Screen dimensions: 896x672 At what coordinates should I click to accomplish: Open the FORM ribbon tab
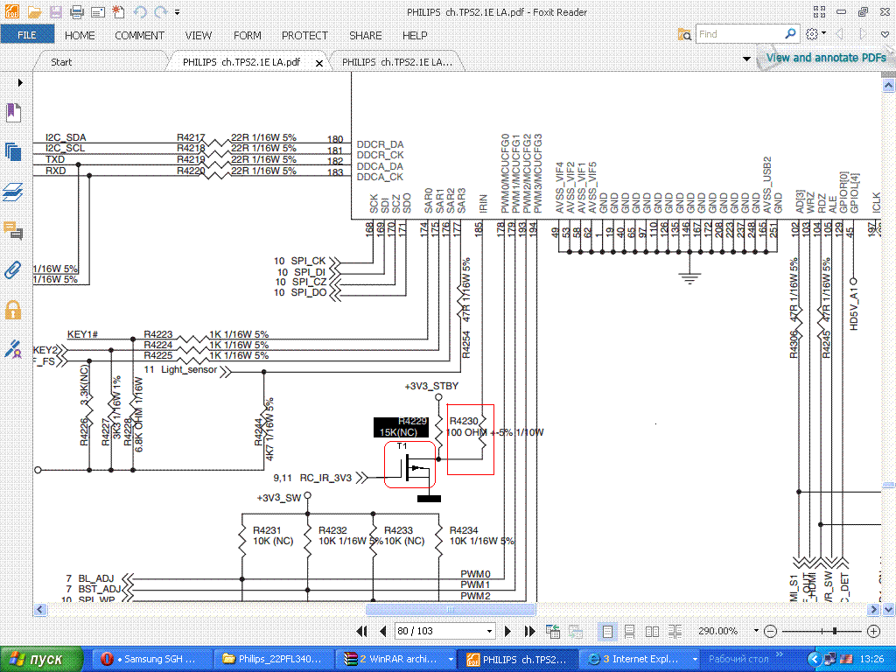[x=248, y=35]
